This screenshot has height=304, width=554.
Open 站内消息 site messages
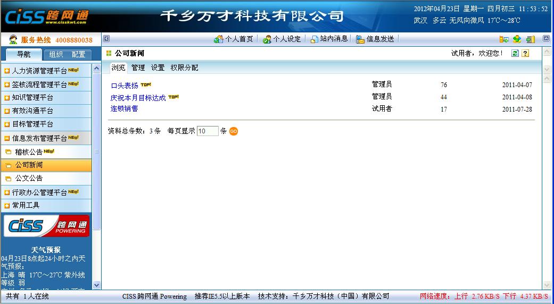pos(329,39)
